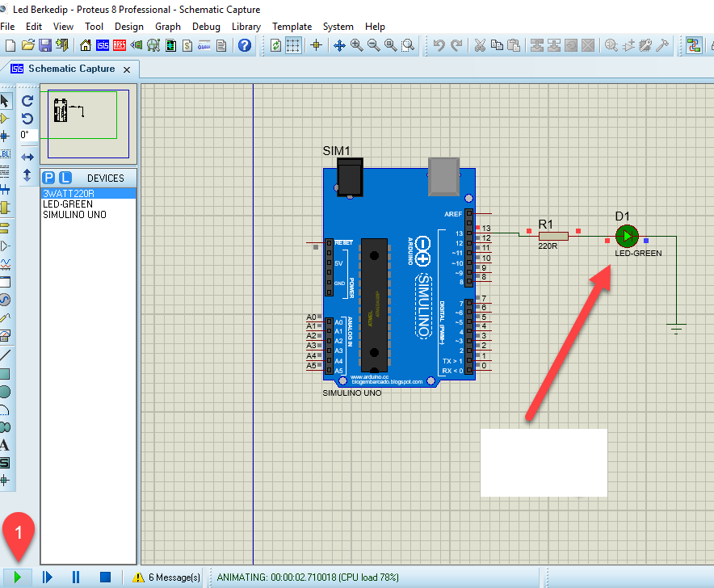Open the Graph menu
This screenshot has width=714, height=588.
168,27
